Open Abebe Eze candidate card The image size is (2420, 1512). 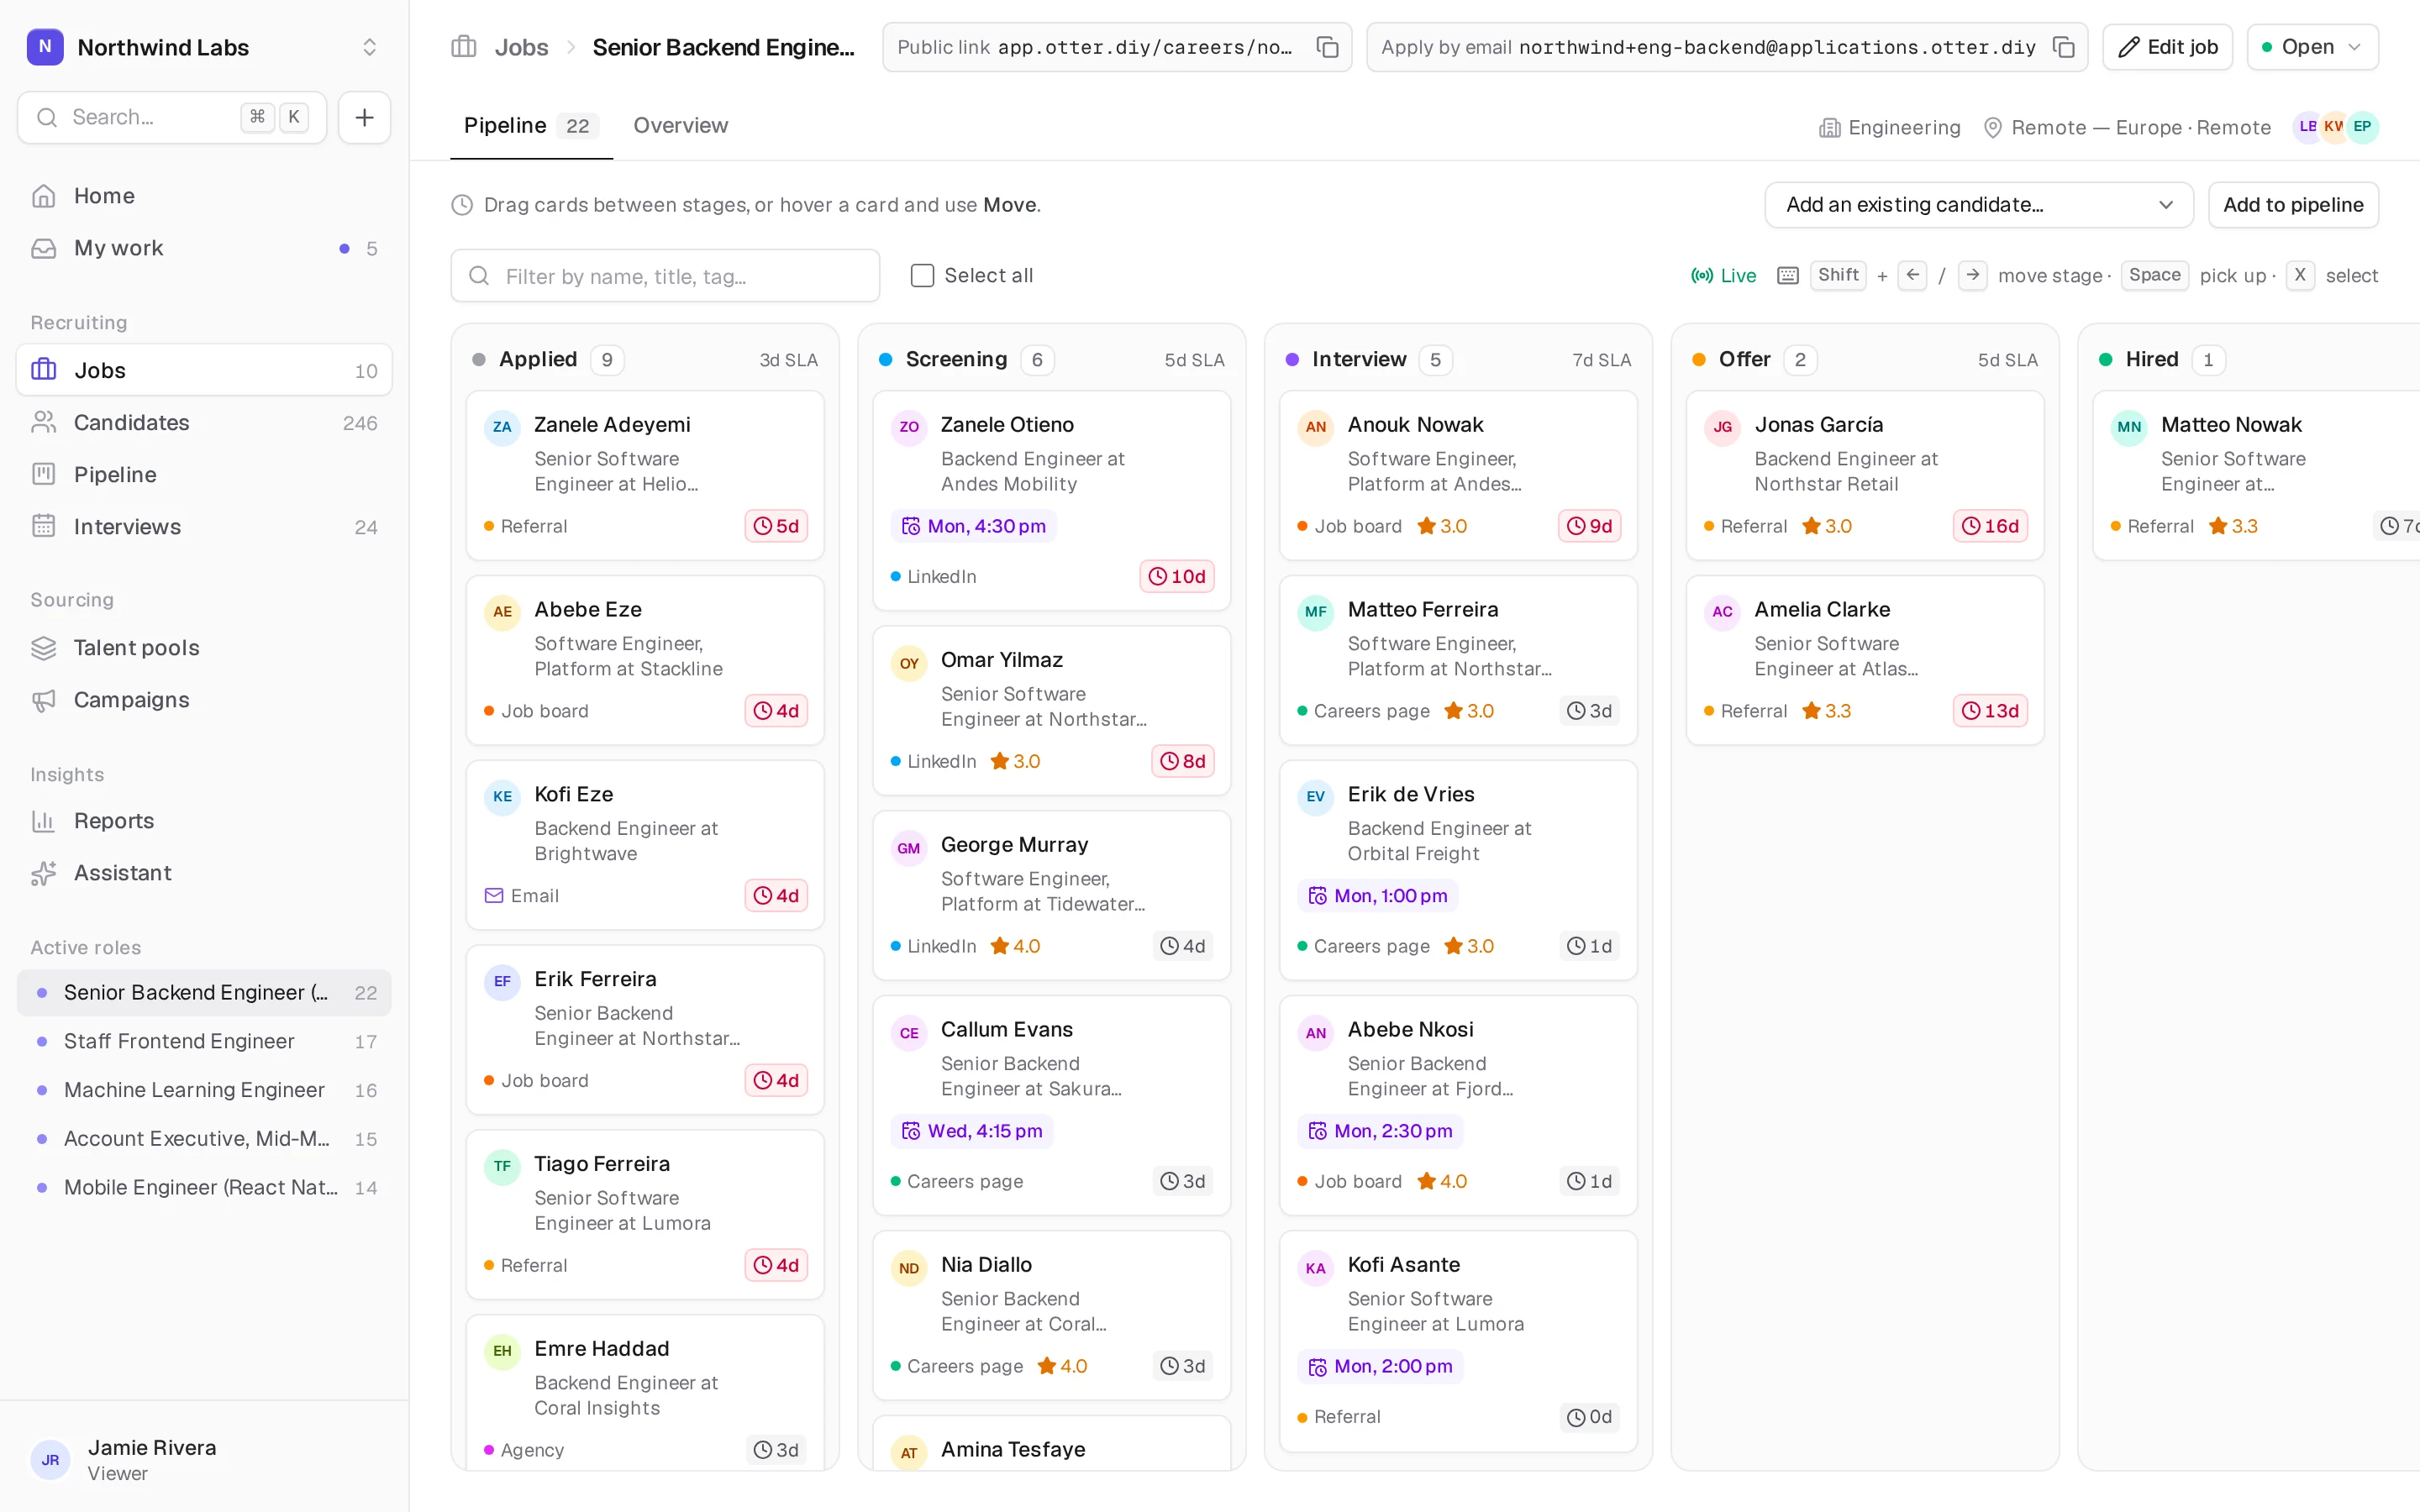(645, 660)
